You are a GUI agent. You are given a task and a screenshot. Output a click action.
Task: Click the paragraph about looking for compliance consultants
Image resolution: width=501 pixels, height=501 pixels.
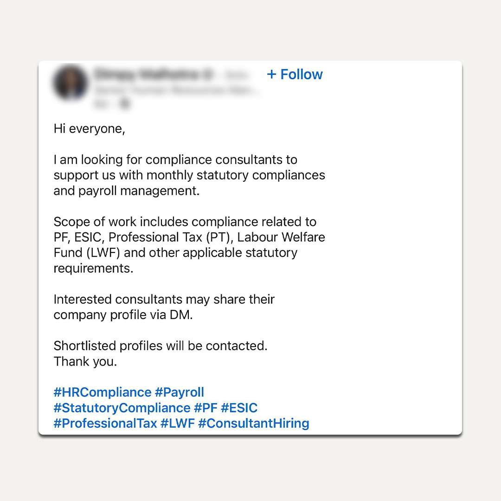coord(189,175)
